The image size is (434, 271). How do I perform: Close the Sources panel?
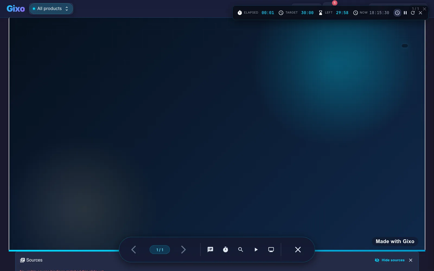point(411,260)
